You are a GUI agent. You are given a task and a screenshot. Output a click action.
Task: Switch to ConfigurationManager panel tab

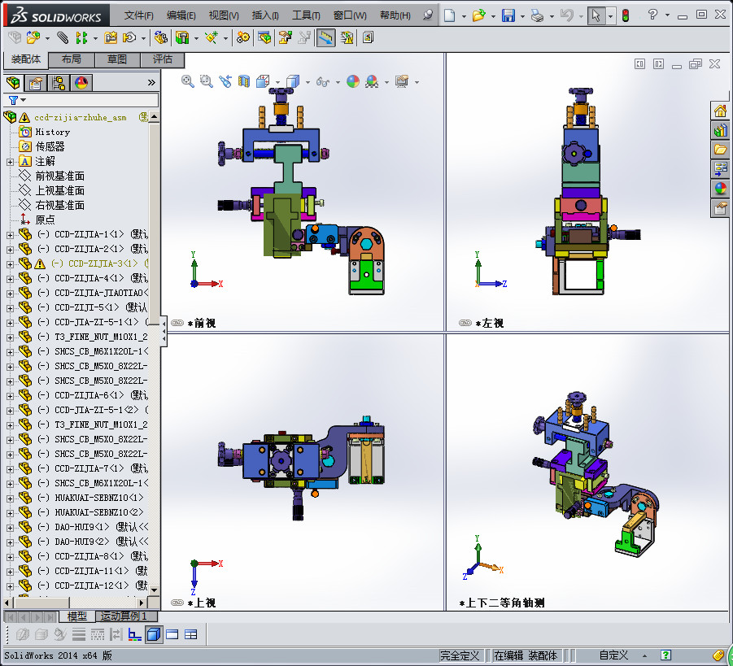pyautogui.click(x=59, y=83)
